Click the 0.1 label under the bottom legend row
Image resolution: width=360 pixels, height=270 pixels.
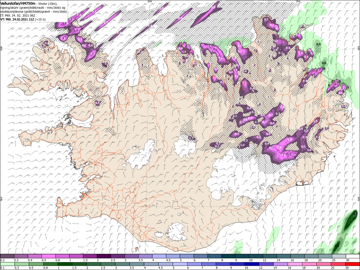[2, 268]
